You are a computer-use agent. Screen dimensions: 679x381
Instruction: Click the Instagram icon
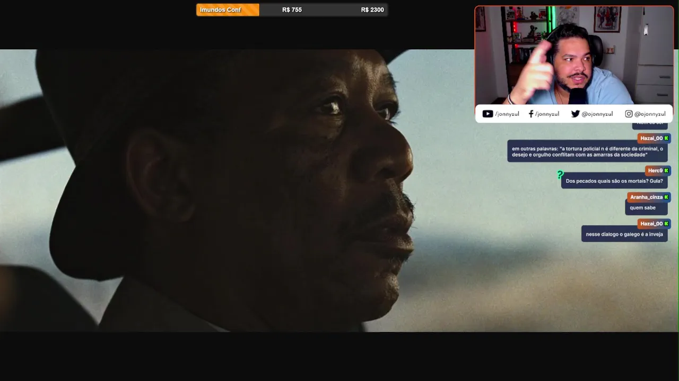pyautogui.click(x=629, y=114)
